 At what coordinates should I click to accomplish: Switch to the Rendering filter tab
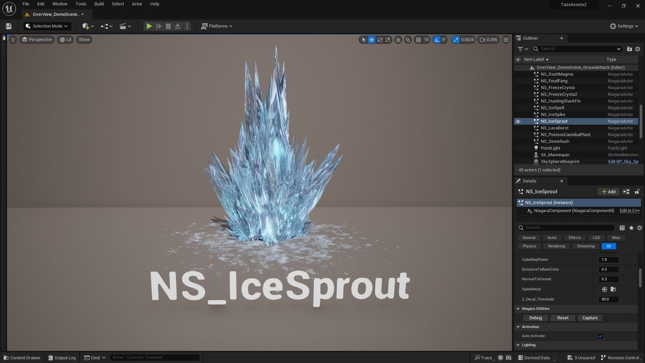[x=556, y=246]
